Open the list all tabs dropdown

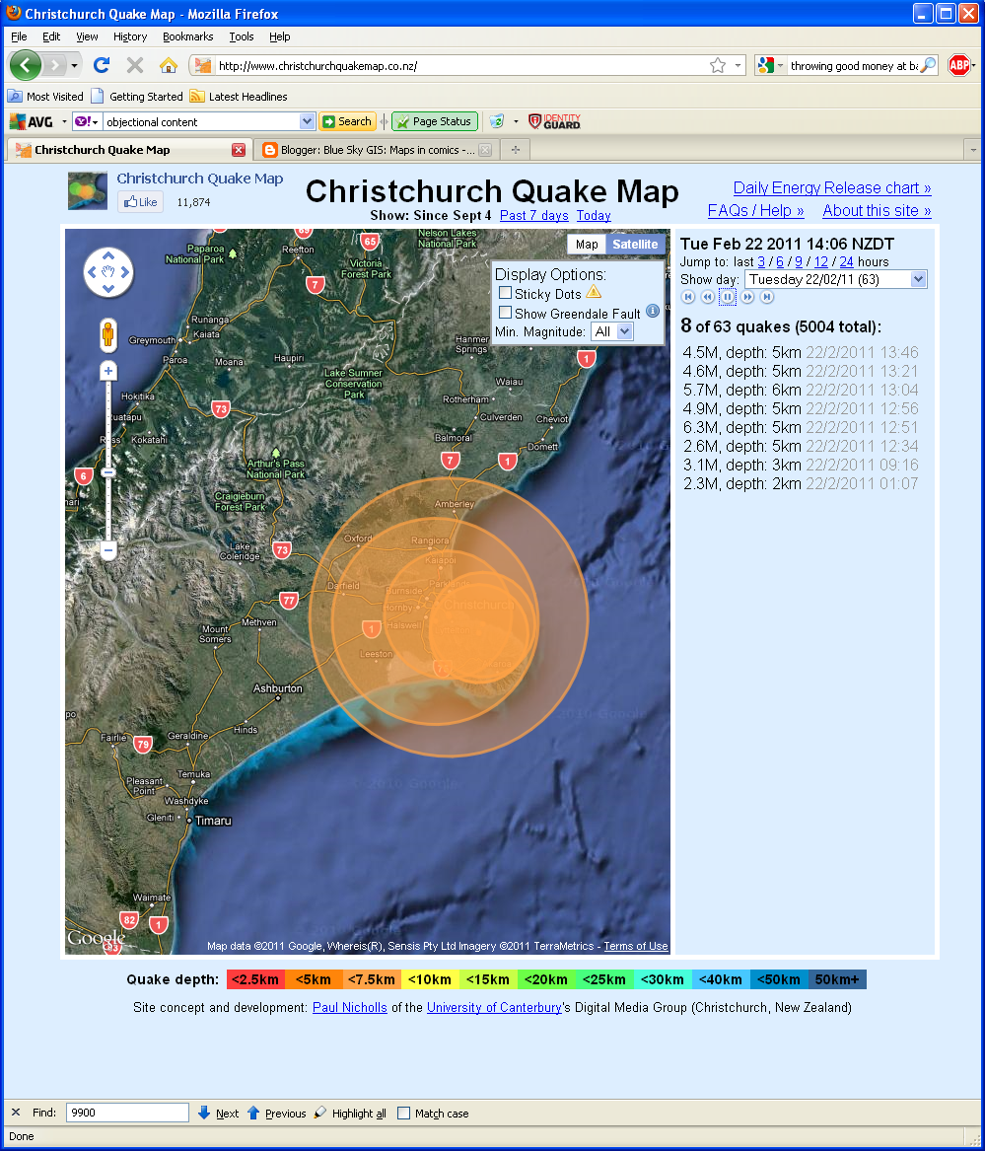[x=973, y=150]
